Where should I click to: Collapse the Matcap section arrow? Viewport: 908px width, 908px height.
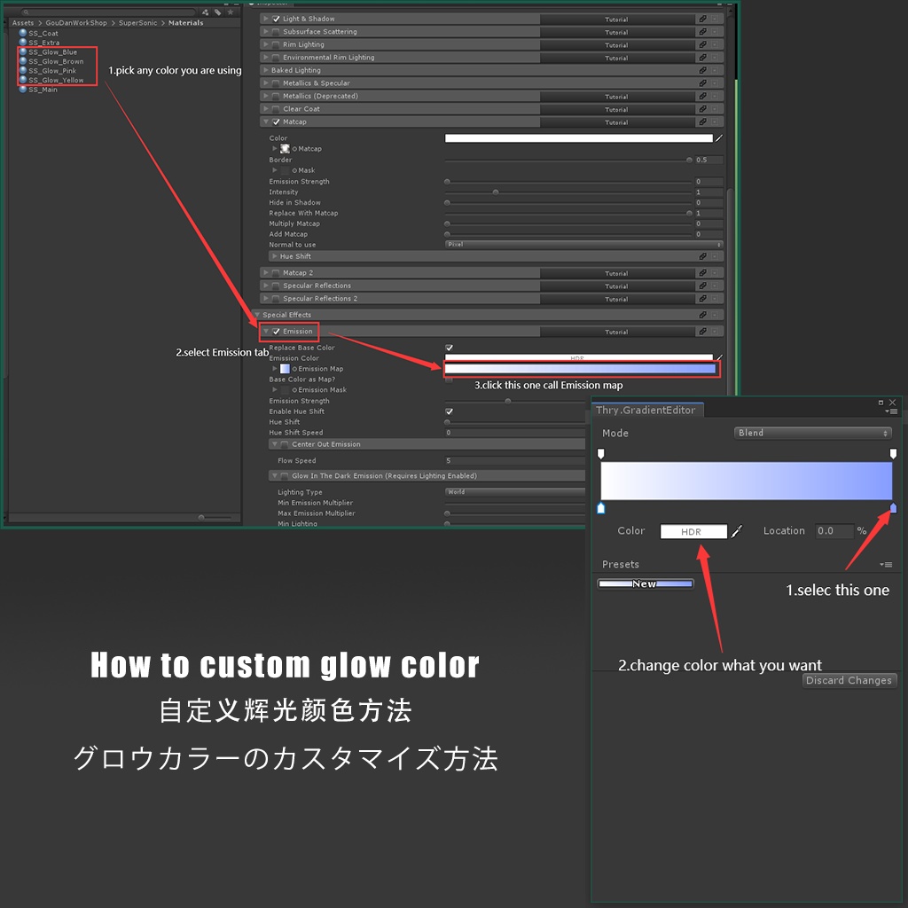click(266, 121)
